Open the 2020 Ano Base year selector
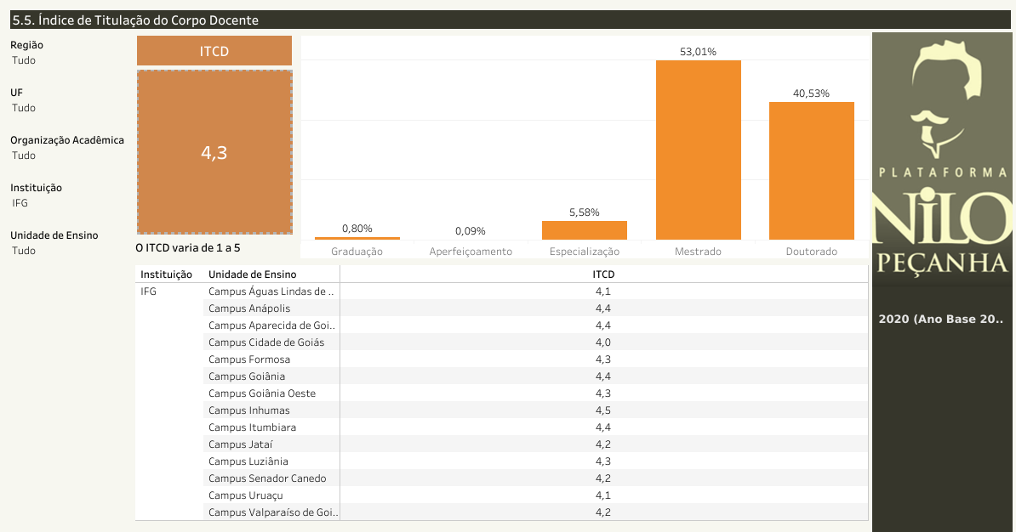 pyautogui.click(x=940, y=320)
